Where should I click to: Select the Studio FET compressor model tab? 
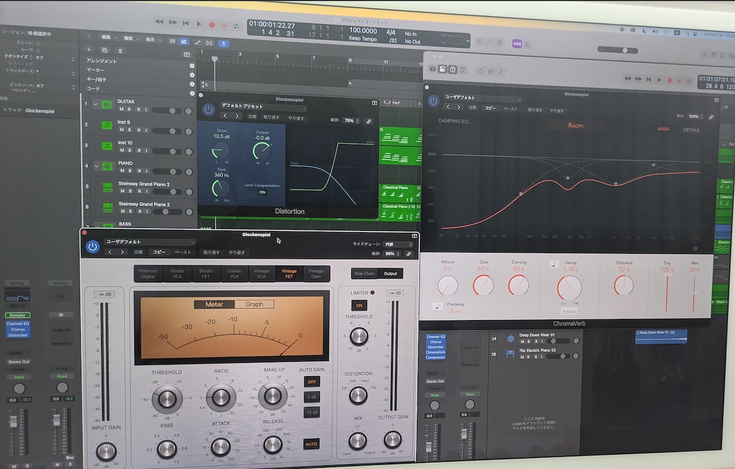pyautogui.click(x=206, y=274)
